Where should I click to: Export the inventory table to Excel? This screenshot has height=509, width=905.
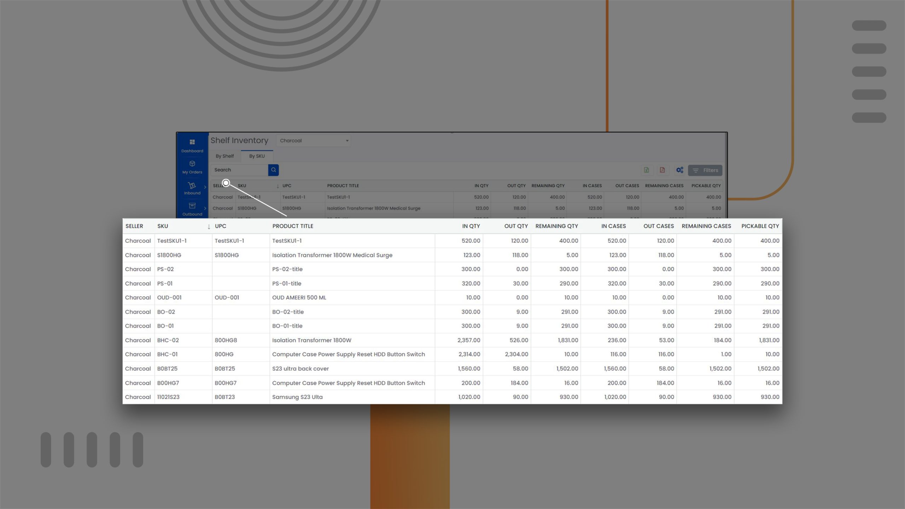click(646, 170)
